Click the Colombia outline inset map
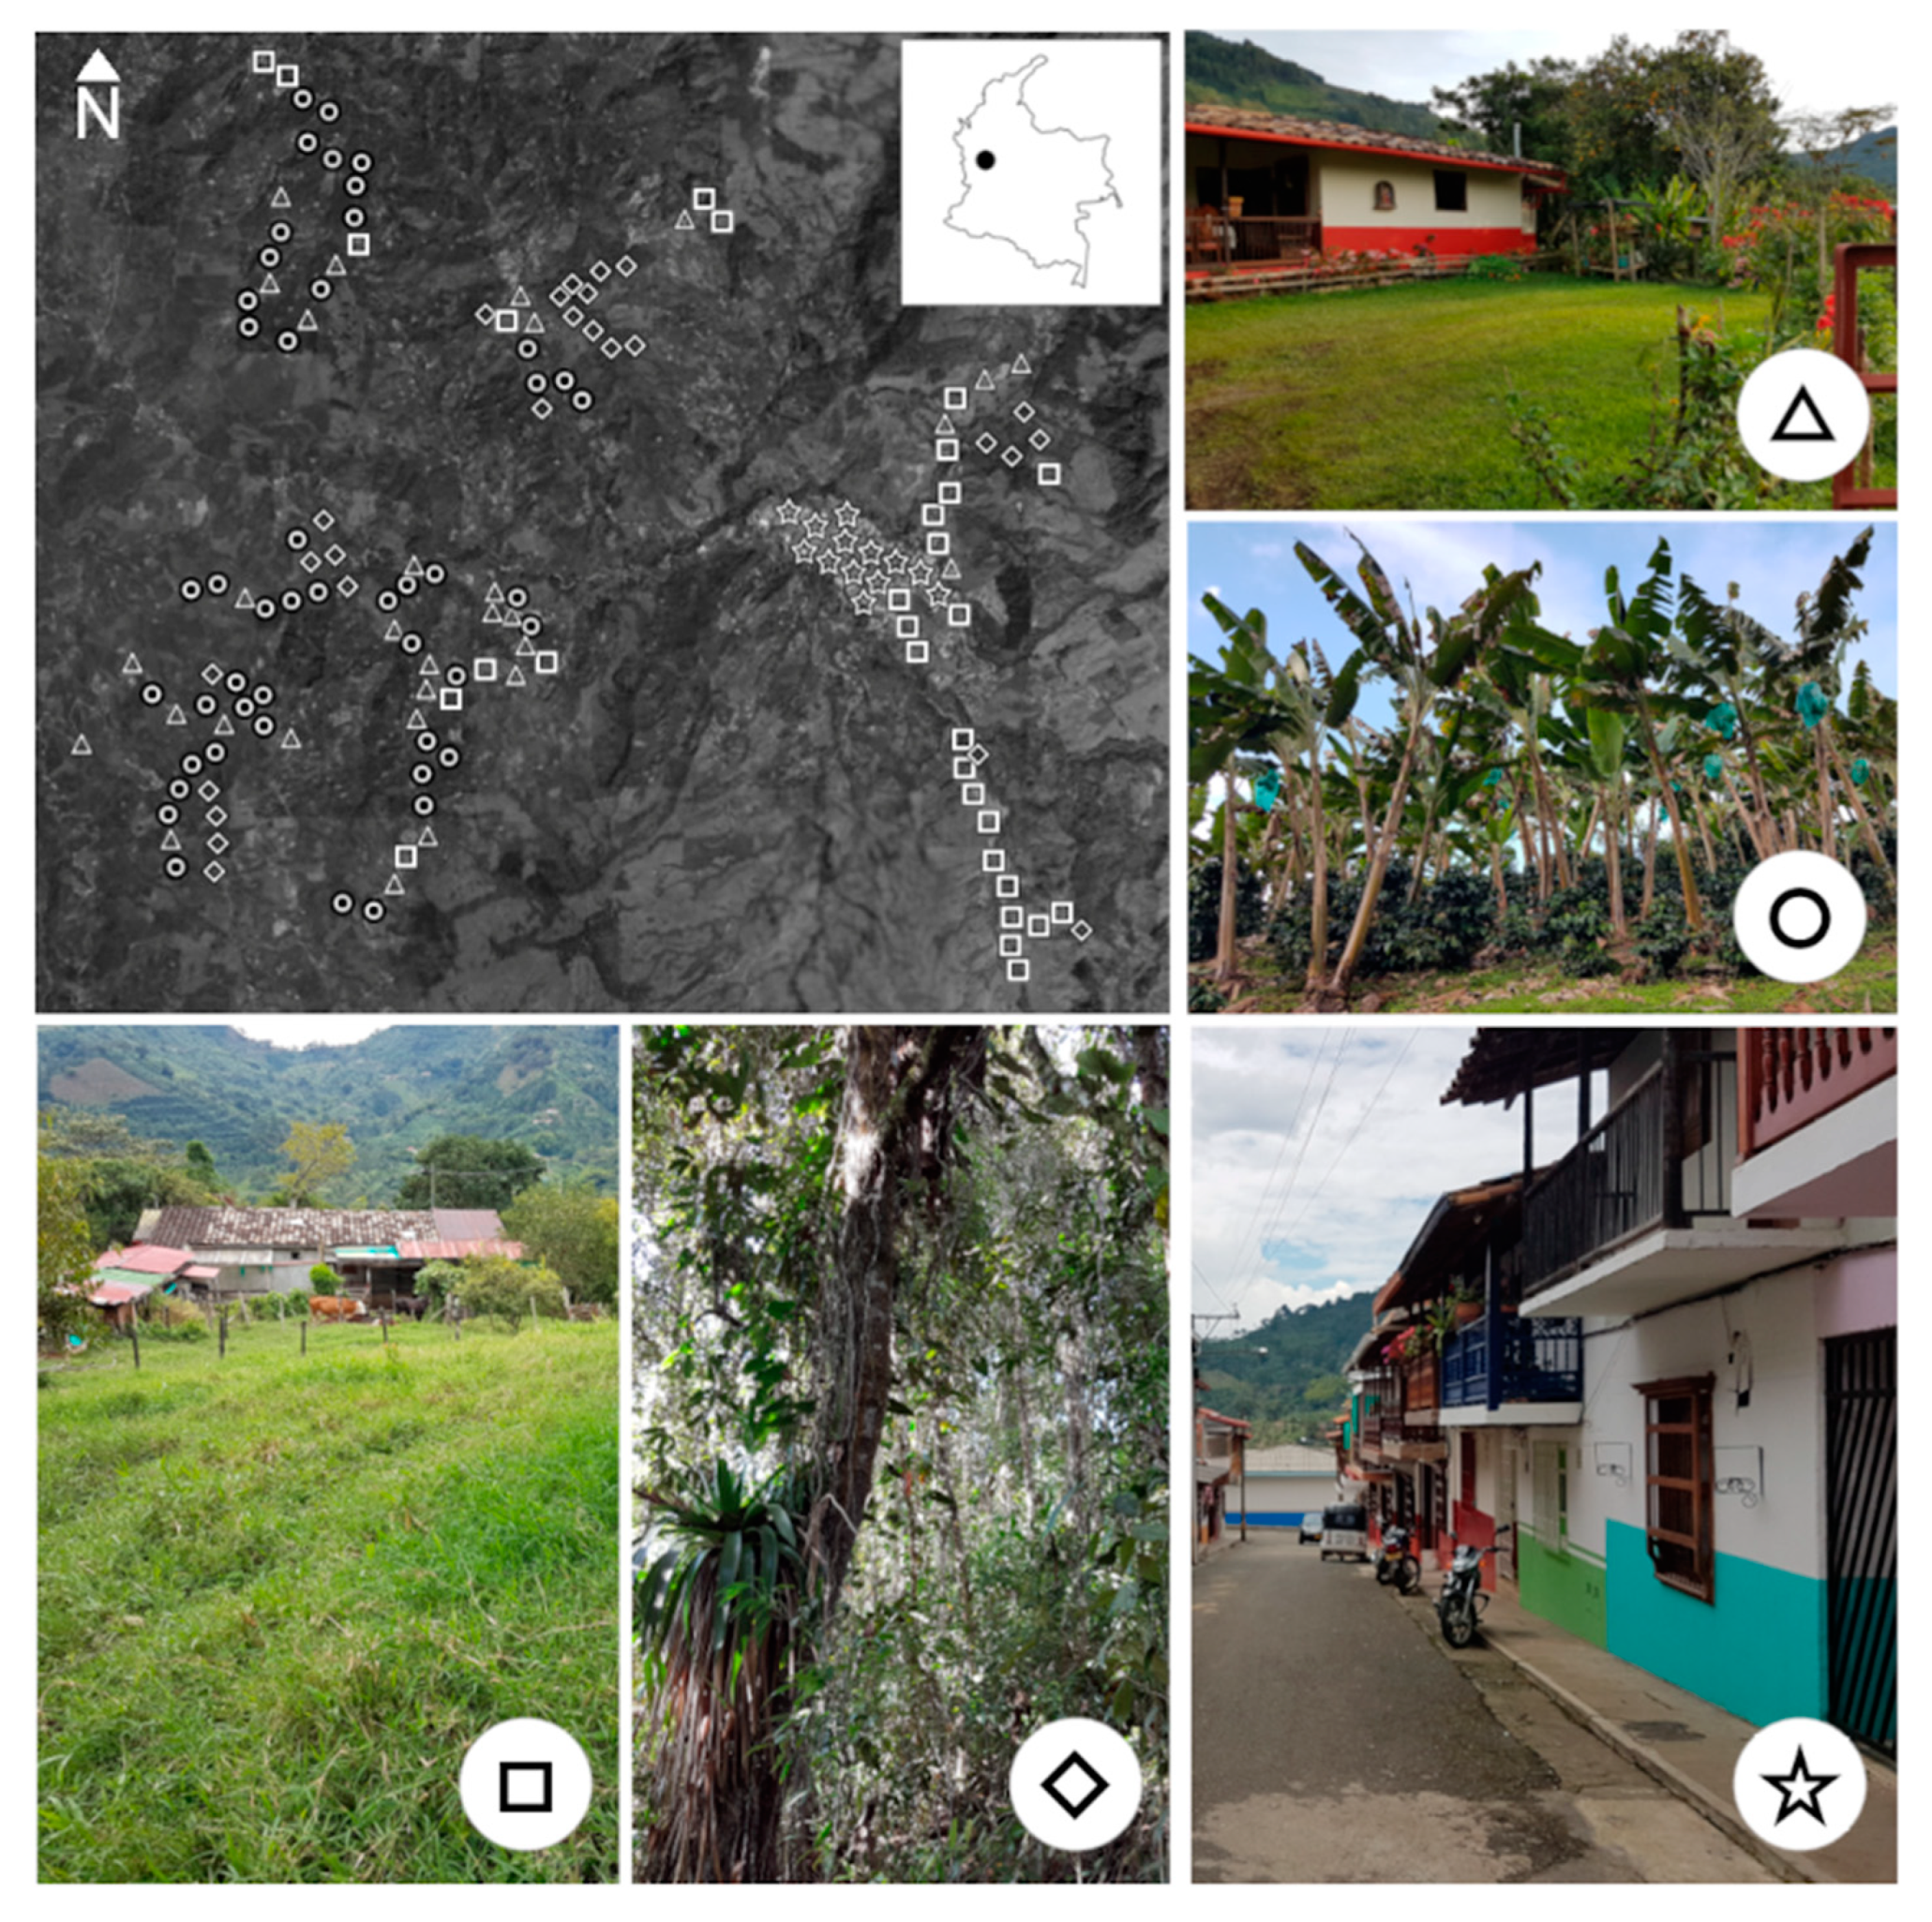1932x1922 pixels. (x=1031, y=171)
